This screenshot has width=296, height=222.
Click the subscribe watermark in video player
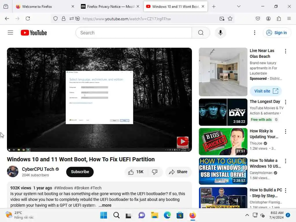click(183, 142)
